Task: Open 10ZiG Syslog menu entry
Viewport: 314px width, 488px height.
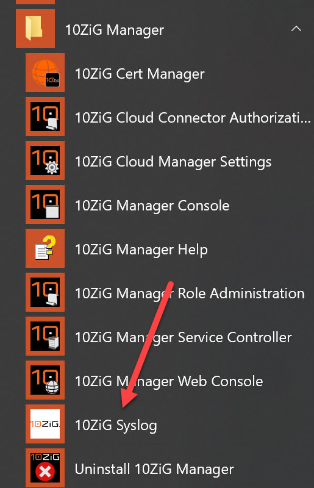Action: [116, 426]
